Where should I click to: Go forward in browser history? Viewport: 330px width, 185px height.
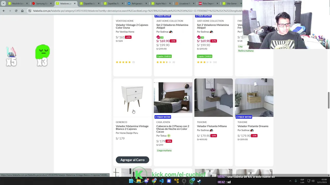pyautogui.click(x=10, y=11)
